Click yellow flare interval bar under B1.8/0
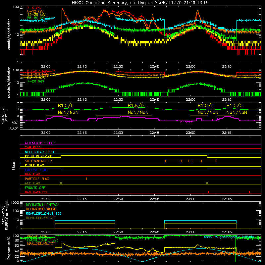Viewport: 265px width, 265px height. [x=124, y=116]
